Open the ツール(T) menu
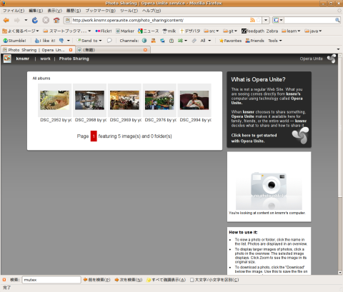The width and height of the screenshot is (343, 292). tap(129, 11)
